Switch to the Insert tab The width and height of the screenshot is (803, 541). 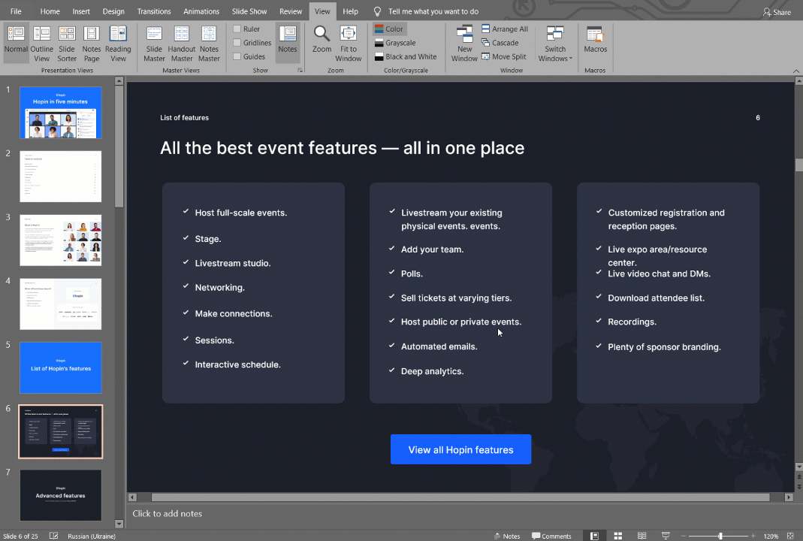81,11
